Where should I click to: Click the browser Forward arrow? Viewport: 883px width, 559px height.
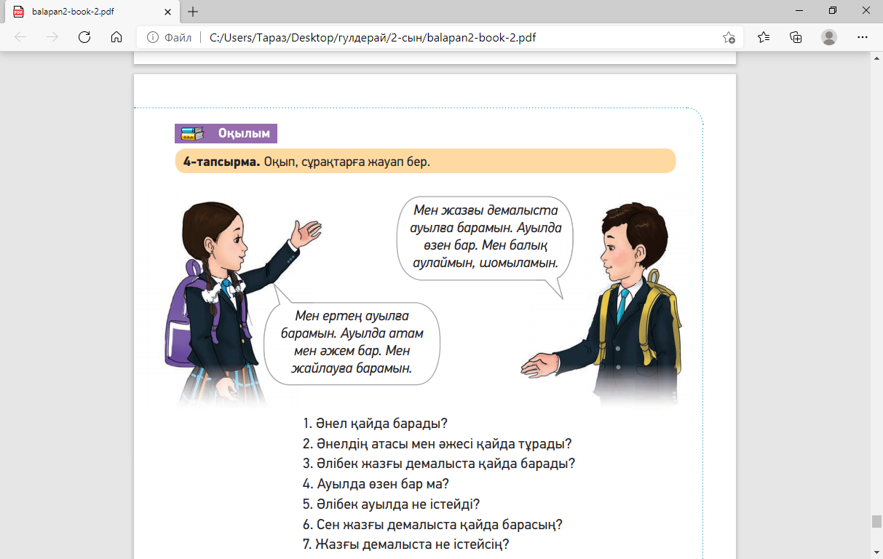[52, 37]
